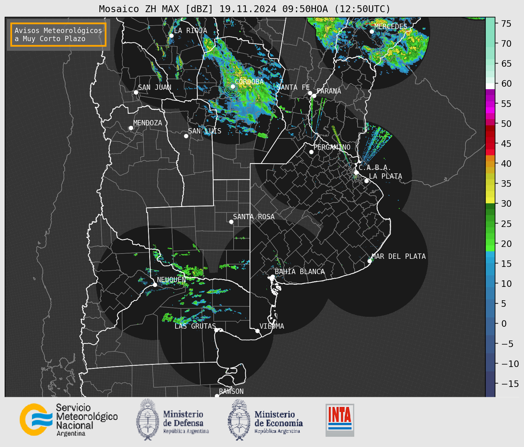Click the INTA logo
The width and height of the screenshot is (524, 447).
(340, 420)
